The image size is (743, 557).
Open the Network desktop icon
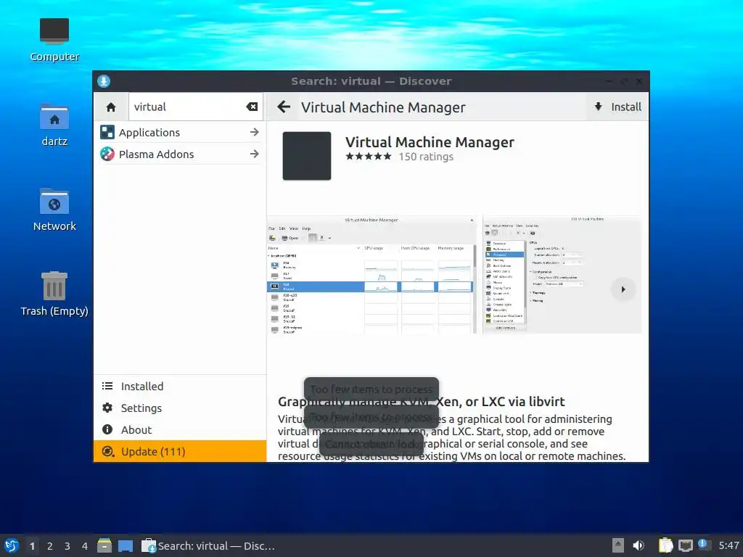(54, 210)
